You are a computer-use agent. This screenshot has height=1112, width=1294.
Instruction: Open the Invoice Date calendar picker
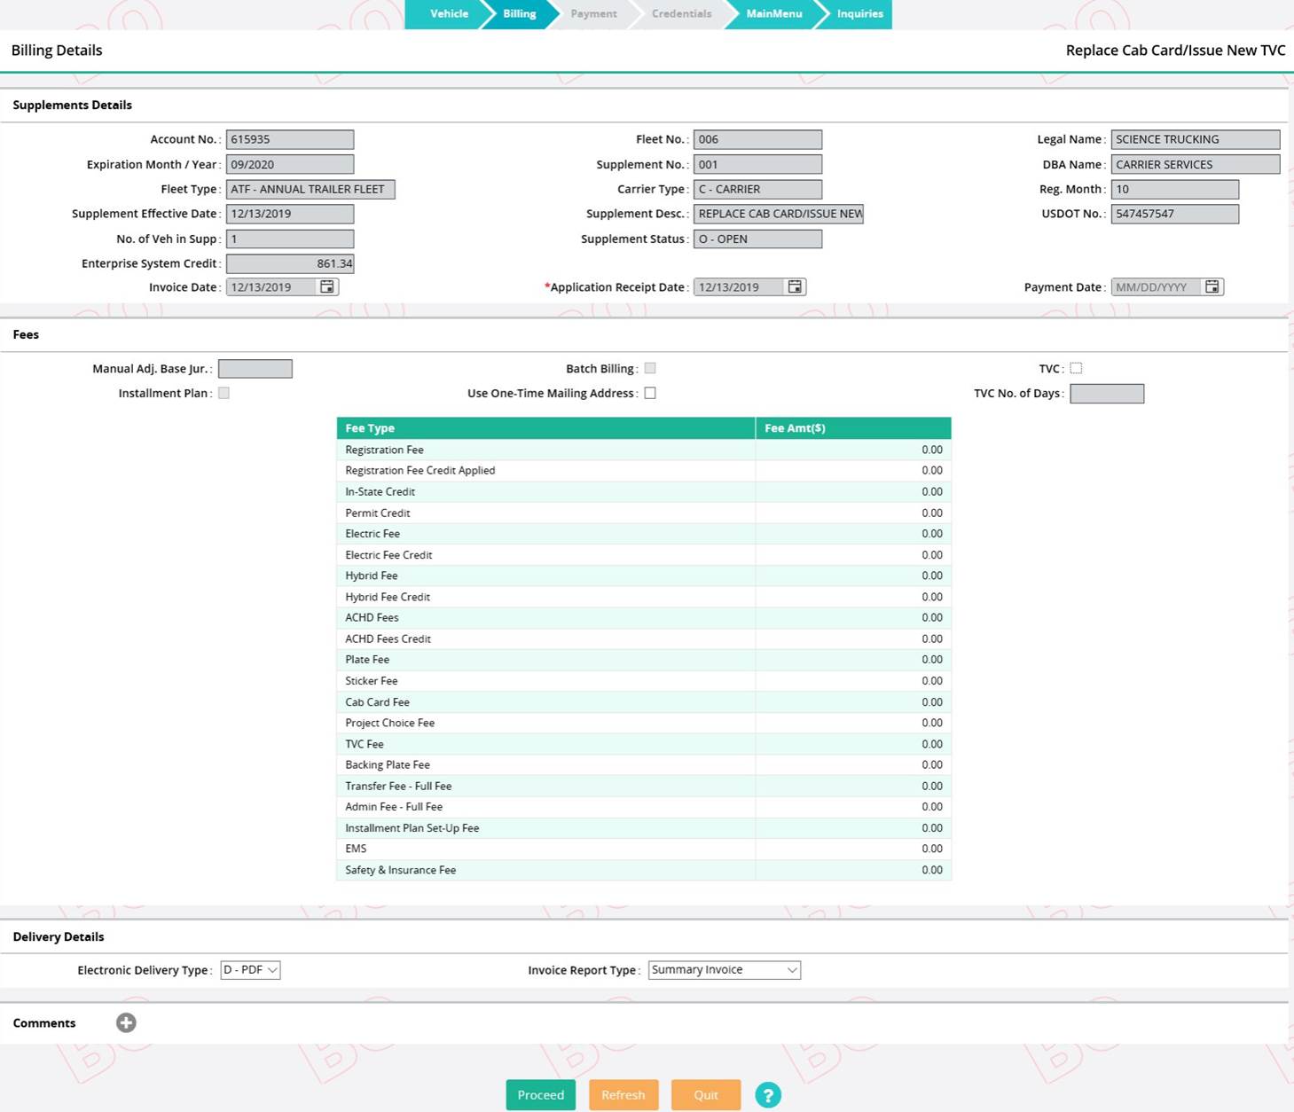327,286
